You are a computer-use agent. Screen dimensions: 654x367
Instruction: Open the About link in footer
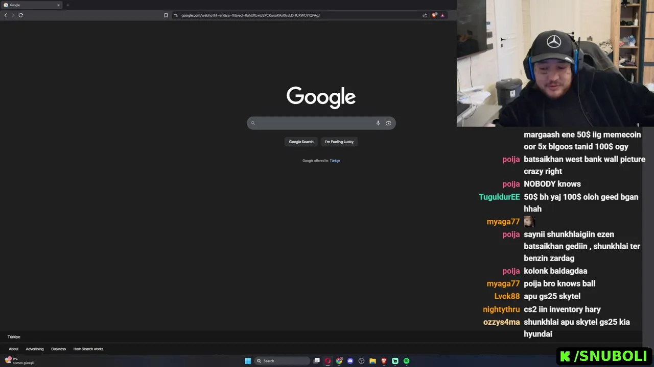[13, 349]
